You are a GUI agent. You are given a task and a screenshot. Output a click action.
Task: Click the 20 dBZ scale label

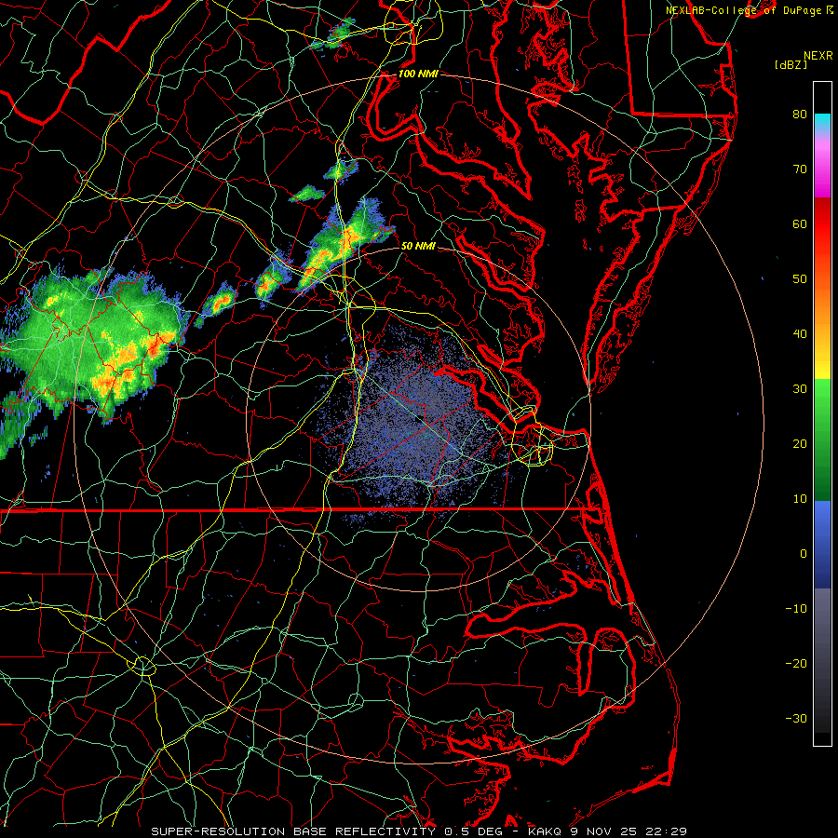click(800, 444)
